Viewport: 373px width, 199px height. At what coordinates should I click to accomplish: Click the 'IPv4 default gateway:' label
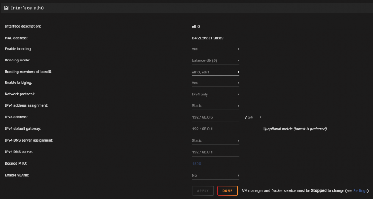(x=23, y=129)
